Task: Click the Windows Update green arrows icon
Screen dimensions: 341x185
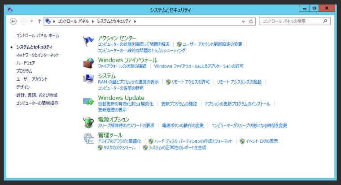Action: [88, 101]
